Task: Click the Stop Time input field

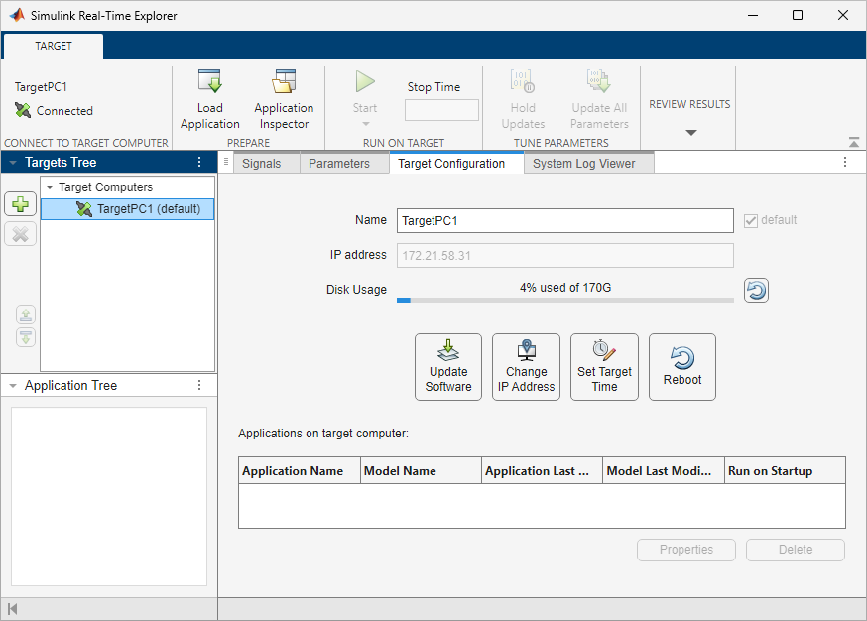Action: (440, 109)
